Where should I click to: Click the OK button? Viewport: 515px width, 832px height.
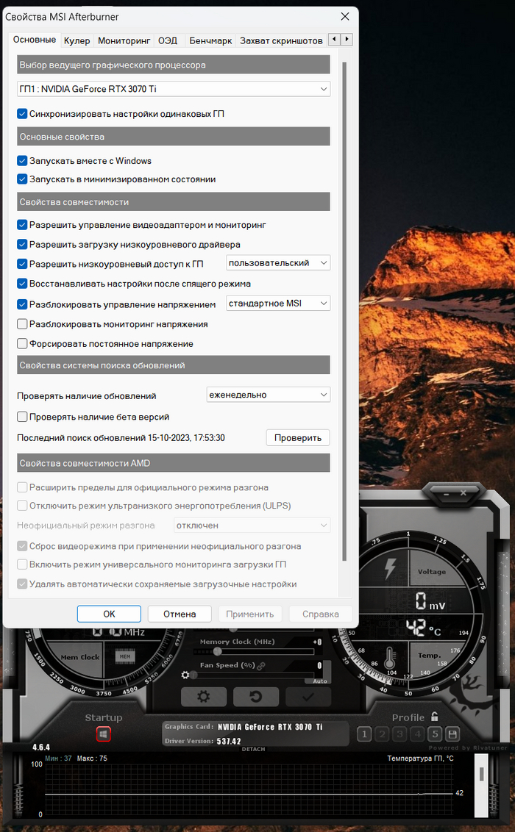coord(109,614)
